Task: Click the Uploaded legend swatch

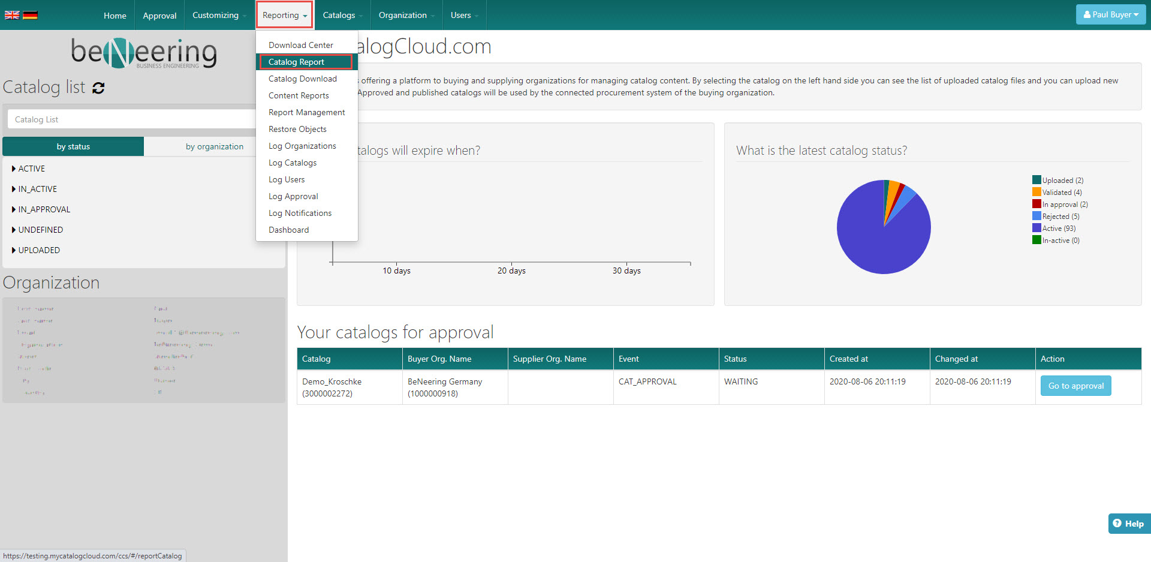Action: (1036, 180)
